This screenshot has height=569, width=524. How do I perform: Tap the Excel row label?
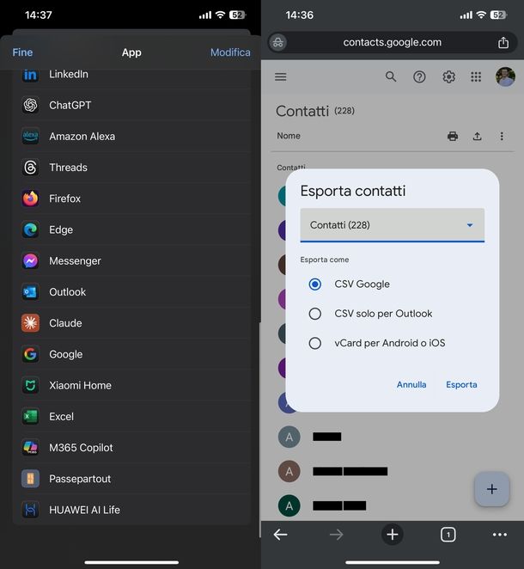[61, 417]
